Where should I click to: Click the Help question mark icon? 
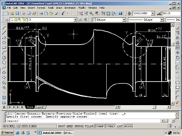click(120, 13)
